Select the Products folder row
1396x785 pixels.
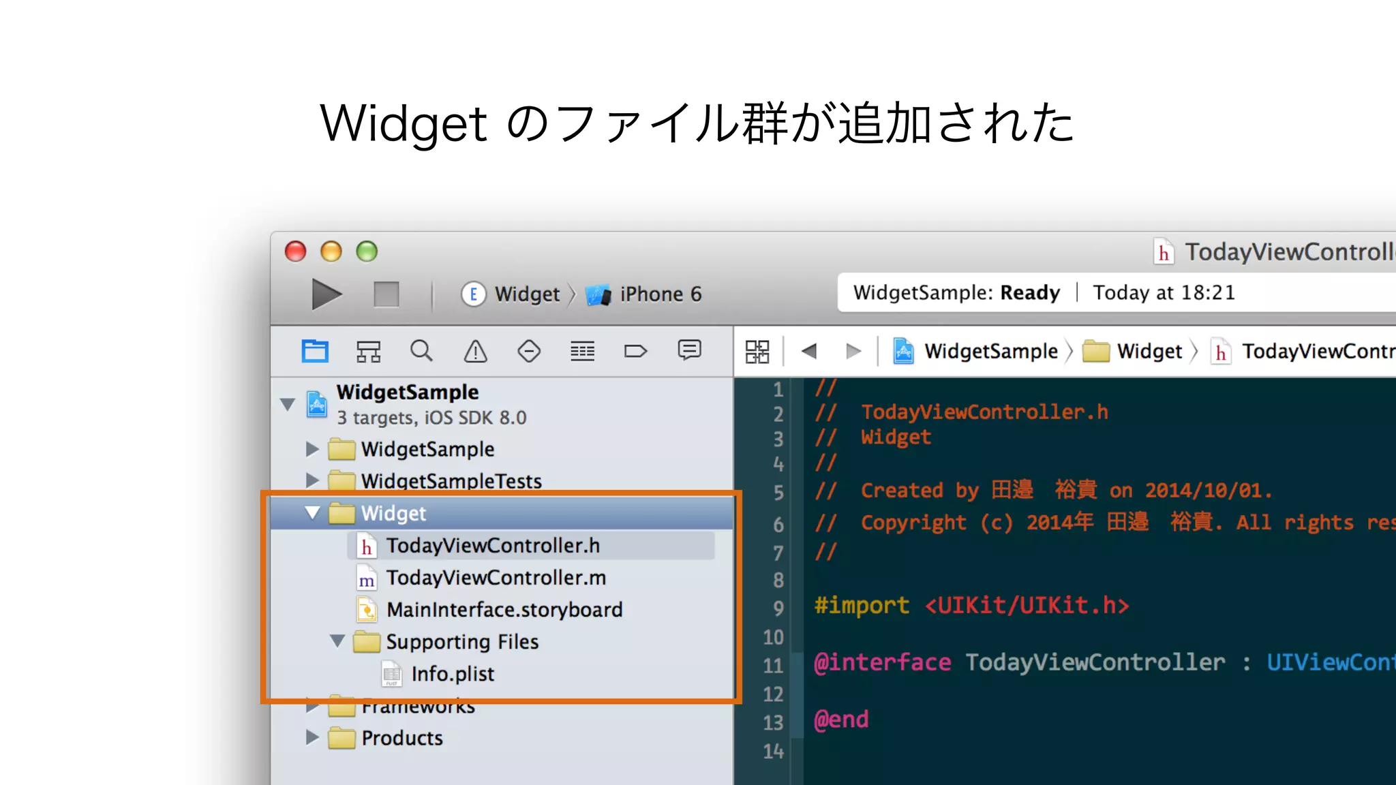[502, 738]
